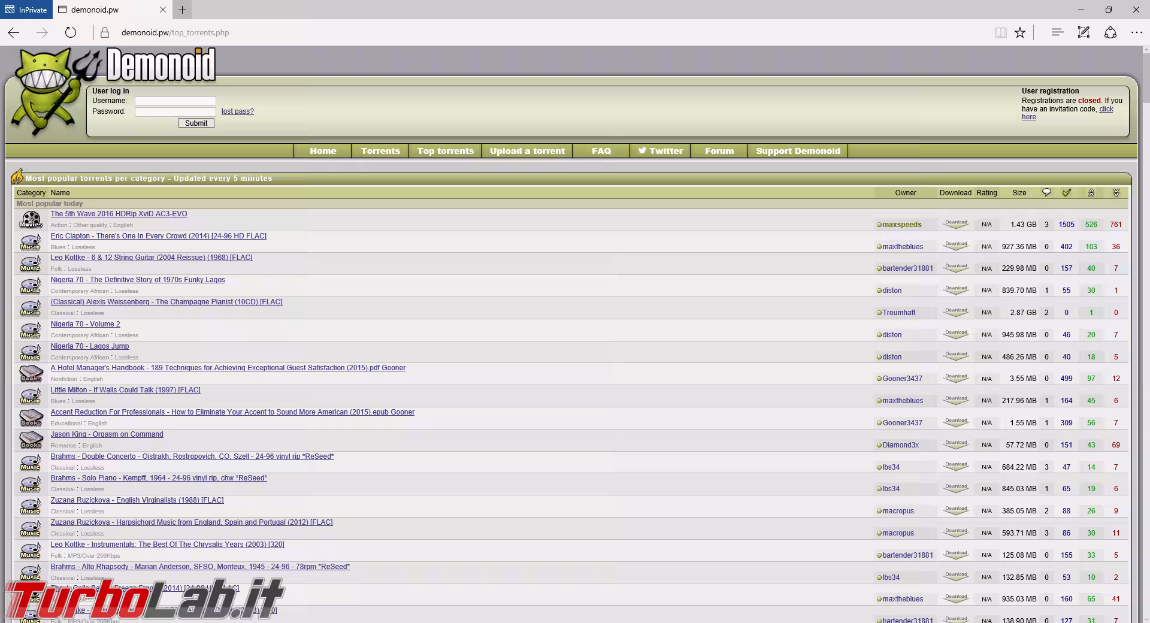Screen dimensions: 1150x623
Task: Reload the page with Refresh icon
Action: tap(71, 33)
